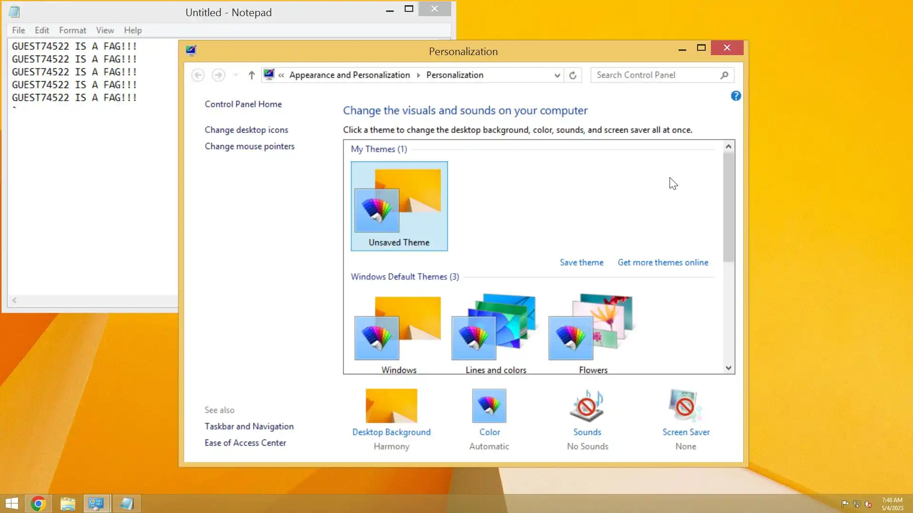Expand the breadcrumb chevron after Appearance and Personalization
The width and height of the screenshot is (913, 513).
click(418, 75)
